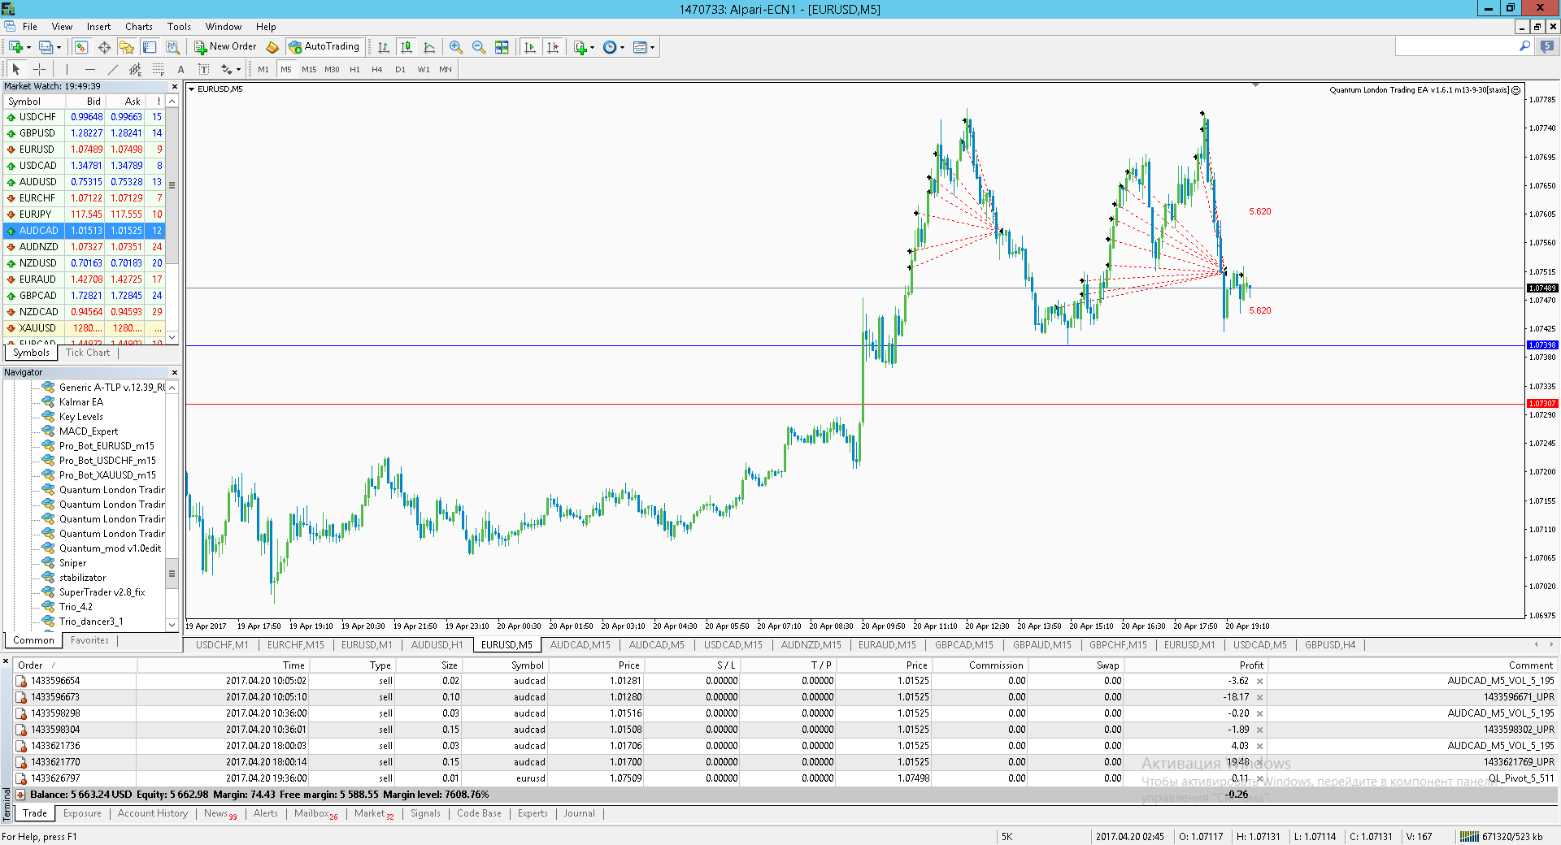Open the Periods clock icon

pyautogui.click(x=610, y=47)
